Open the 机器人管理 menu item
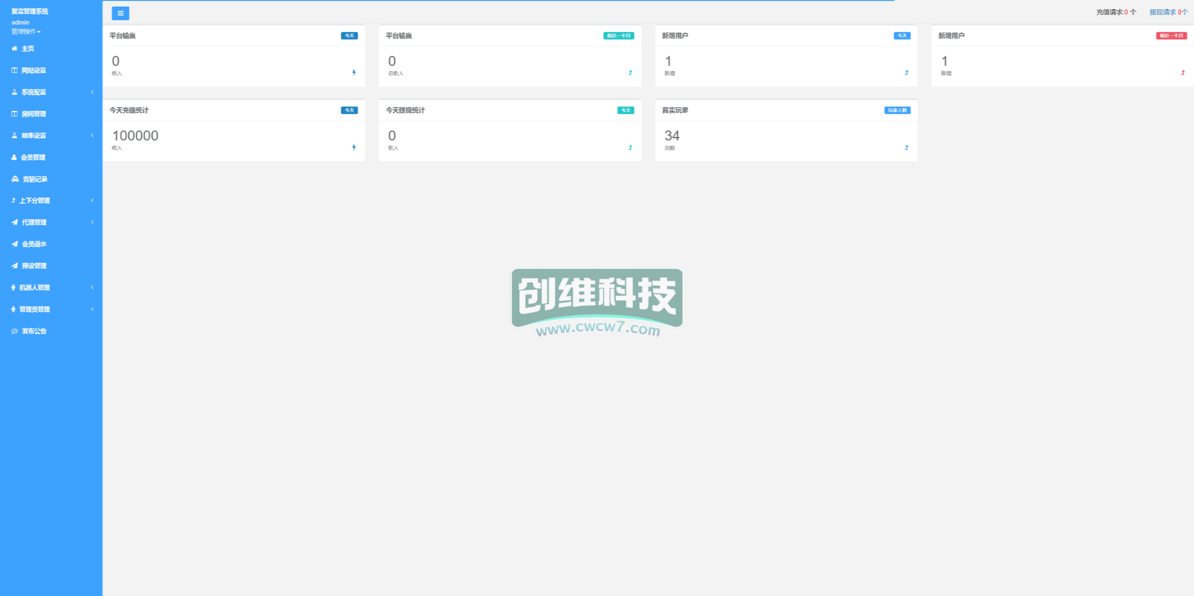This screenshot has width=1194, height=596. [51, 288]
